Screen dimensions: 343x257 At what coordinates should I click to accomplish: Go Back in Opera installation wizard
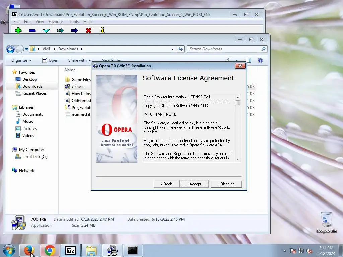(x=166, y=184)
